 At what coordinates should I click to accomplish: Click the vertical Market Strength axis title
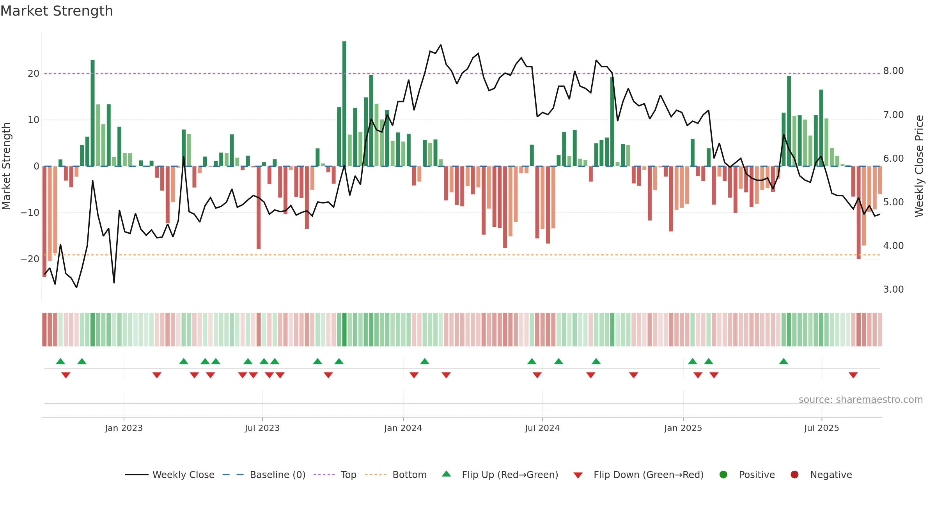[6, 166]
